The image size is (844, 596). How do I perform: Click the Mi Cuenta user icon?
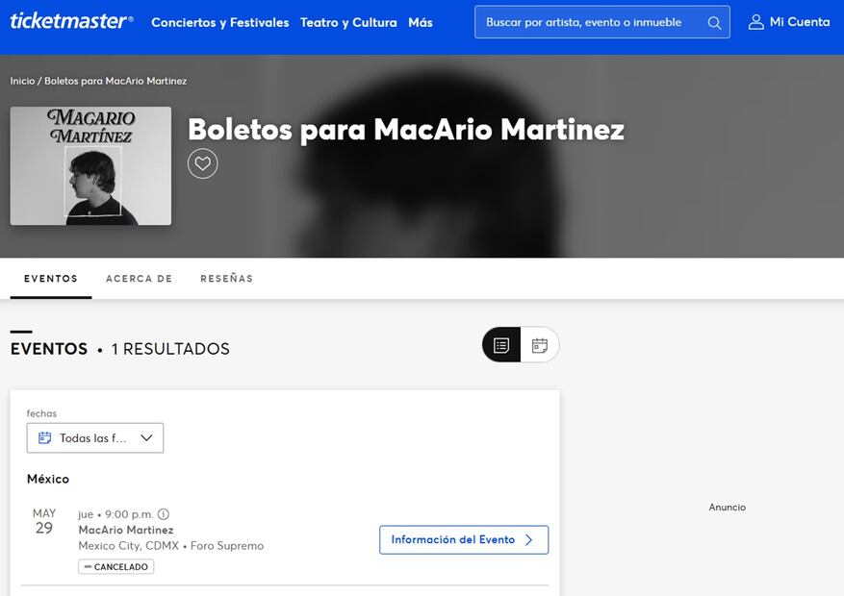tap(756, 22)
